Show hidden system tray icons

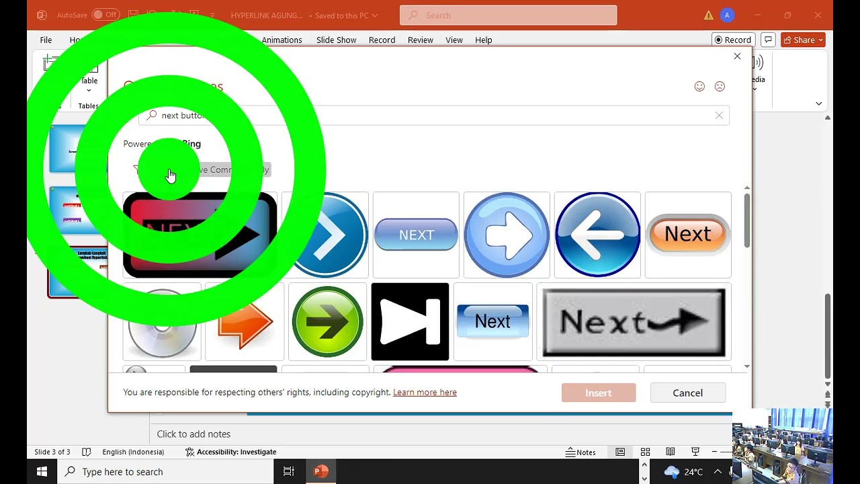point(718,472)
